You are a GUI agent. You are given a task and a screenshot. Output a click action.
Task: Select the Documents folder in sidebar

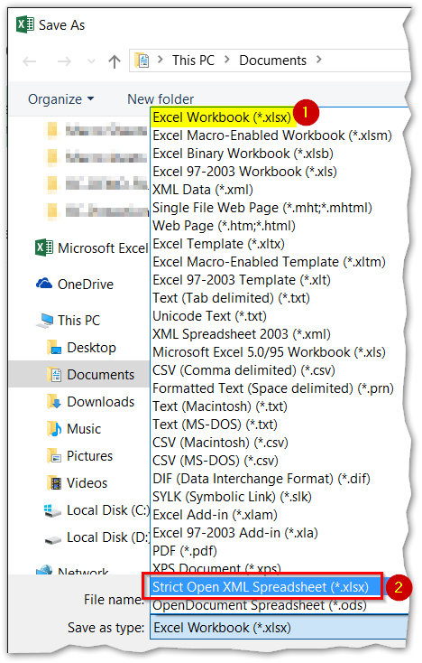pyautogui.click(x=100, y=374)
